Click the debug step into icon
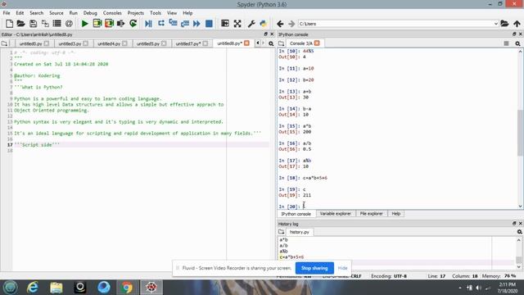 [173, 24]
